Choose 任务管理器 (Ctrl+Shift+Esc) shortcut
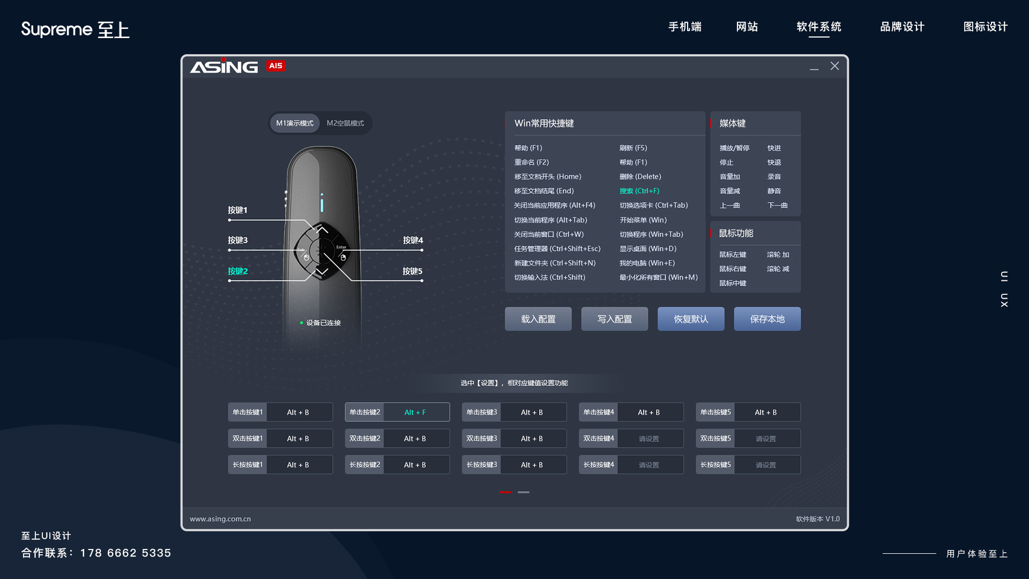 pos(557,249)
